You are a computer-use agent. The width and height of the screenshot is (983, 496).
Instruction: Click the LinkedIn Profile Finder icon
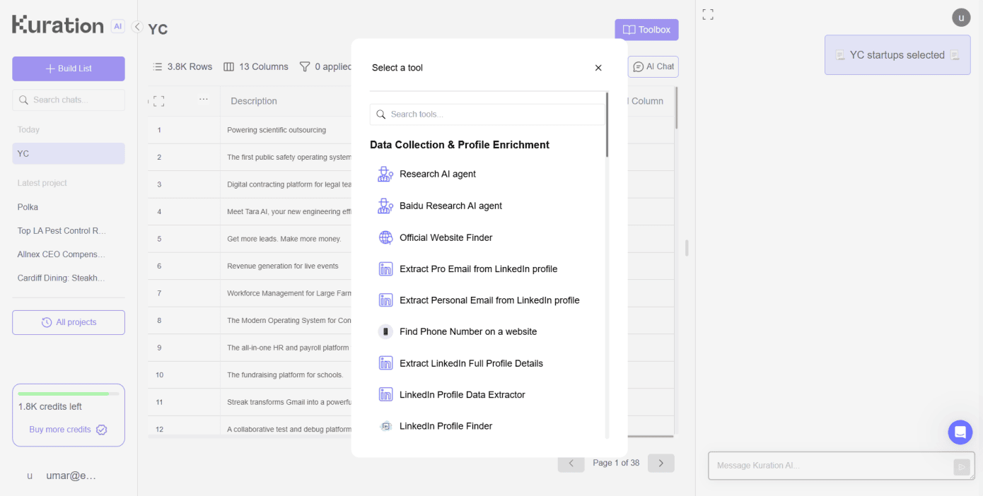385,426
